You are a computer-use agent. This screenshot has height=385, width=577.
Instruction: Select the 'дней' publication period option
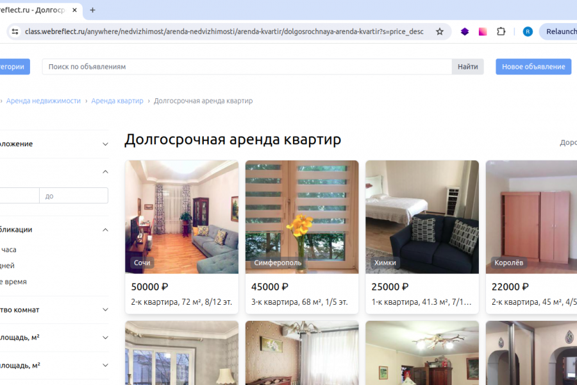point(7,266)
